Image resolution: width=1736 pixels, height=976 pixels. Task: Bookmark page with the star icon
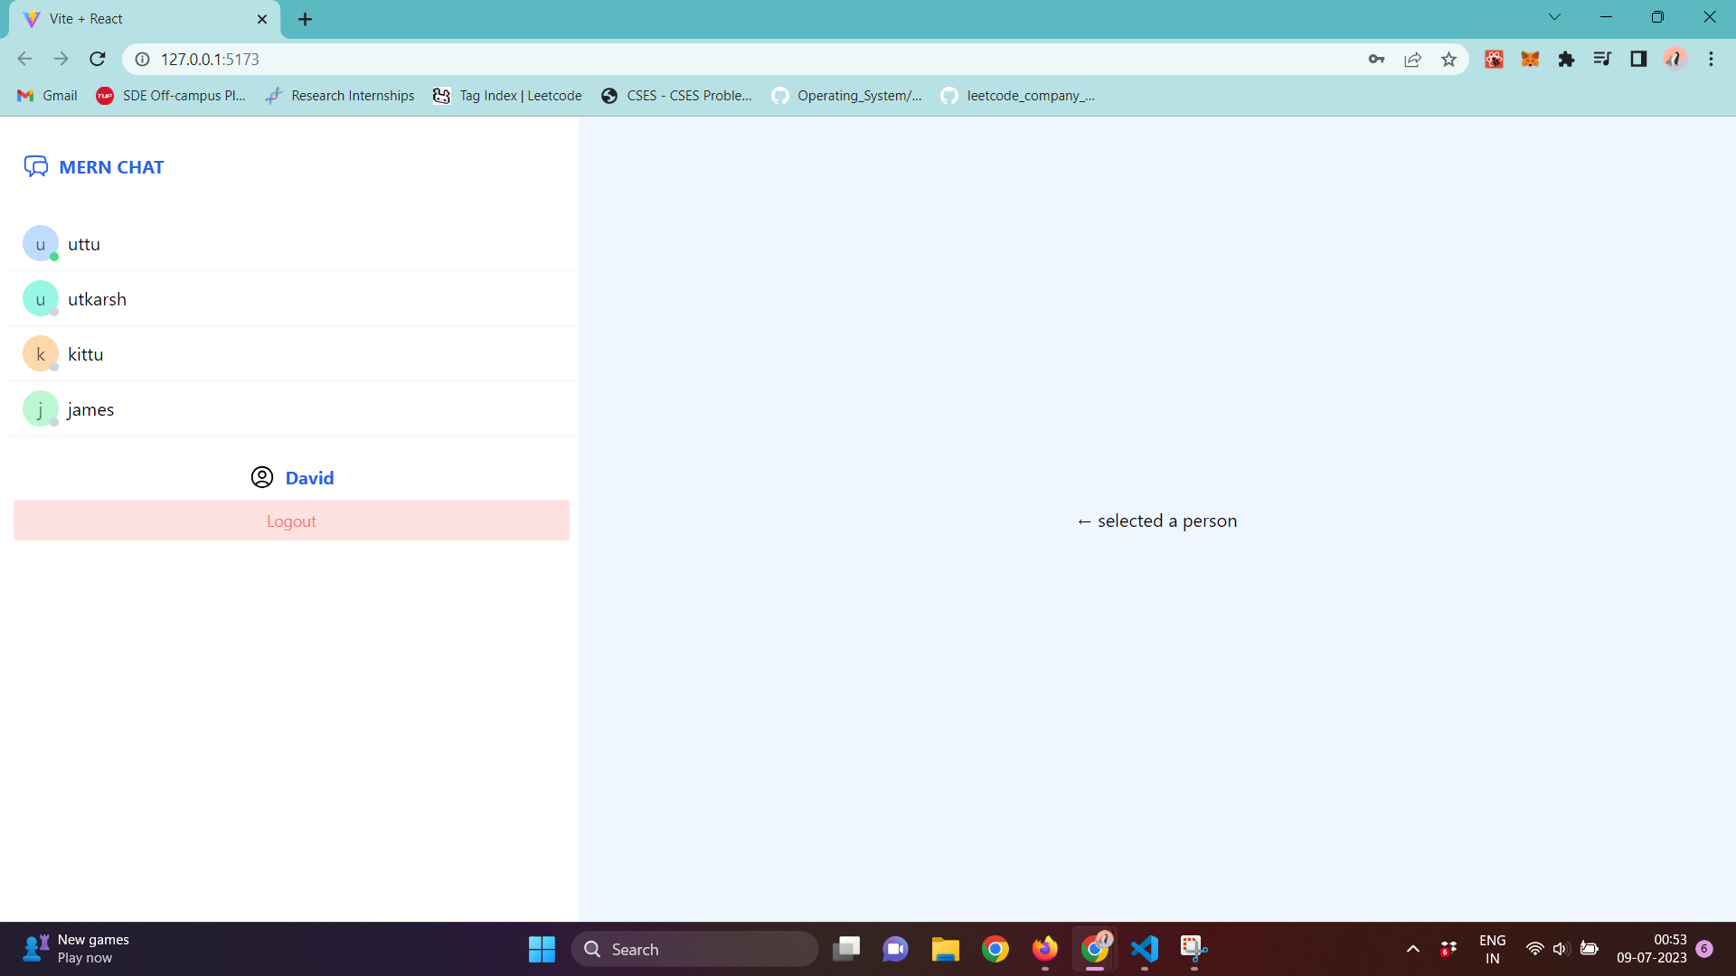click(1448, 60)
